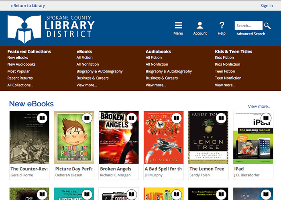Viewport: 281px width, 200px height.
Task: Click The Counter-Rev title text
Action: (29, 169)
